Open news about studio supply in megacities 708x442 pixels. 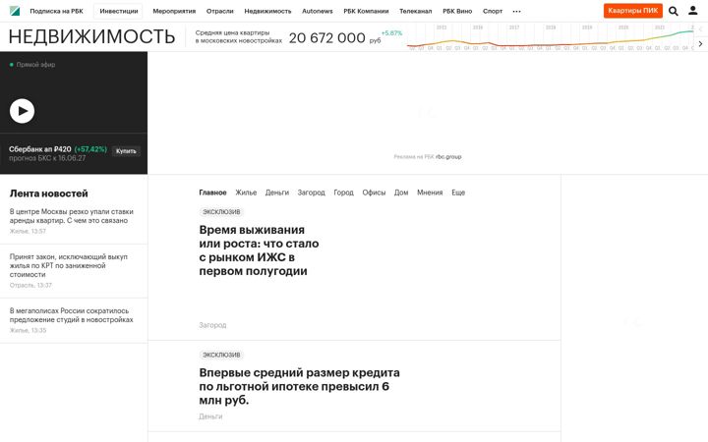(x=72, y=315)
